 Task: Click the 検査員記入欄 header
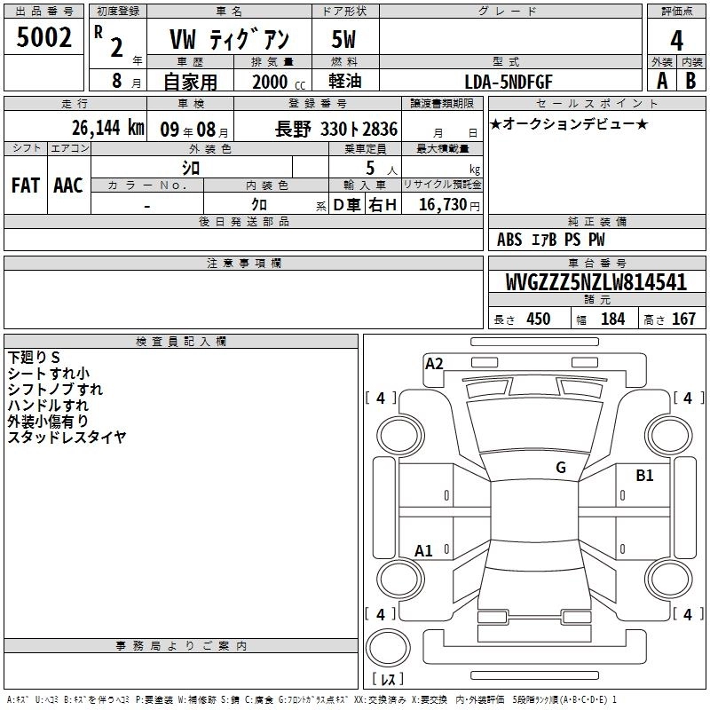click(x=181, y=342)
